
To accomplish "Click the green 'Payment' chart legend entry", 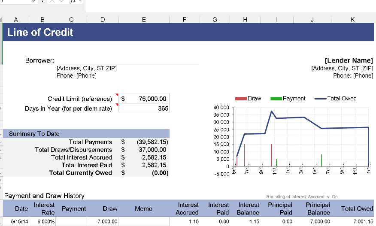I will (x=288, y=99).
